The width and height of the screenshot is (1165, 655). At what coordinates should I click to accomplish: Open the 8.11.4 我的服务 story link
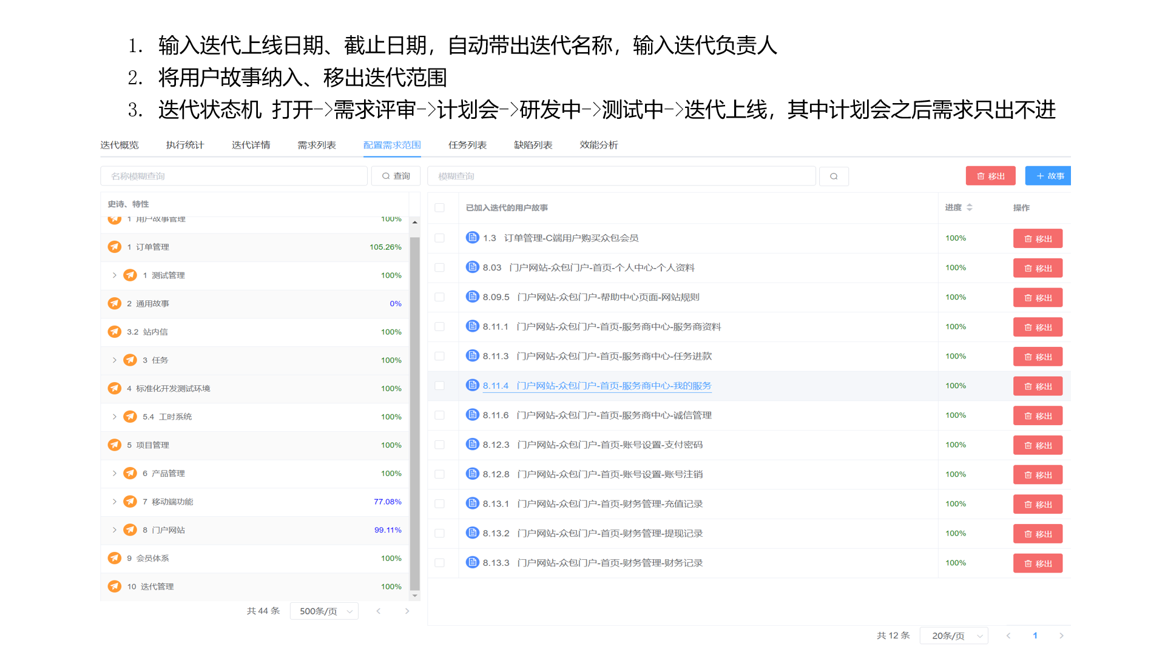point(596,385)
